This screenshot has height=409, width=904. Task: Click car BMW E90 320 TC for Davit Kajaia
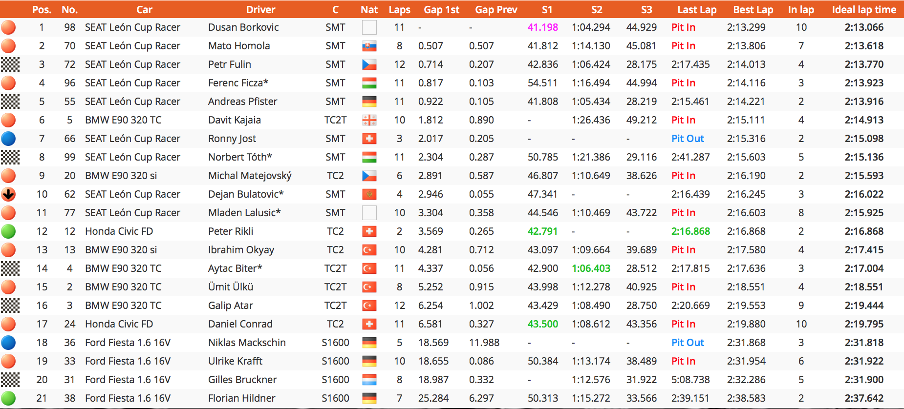[123, 120]
